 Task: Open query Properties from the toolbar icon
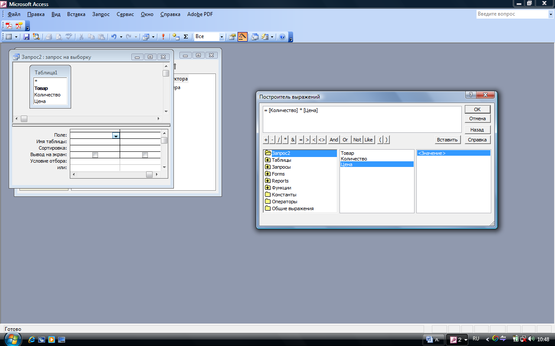click(232, 37)
